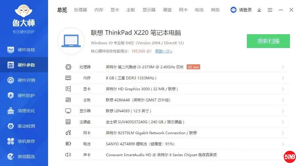
Task: Go to the 电池 tab
Action: coord(199,10)
